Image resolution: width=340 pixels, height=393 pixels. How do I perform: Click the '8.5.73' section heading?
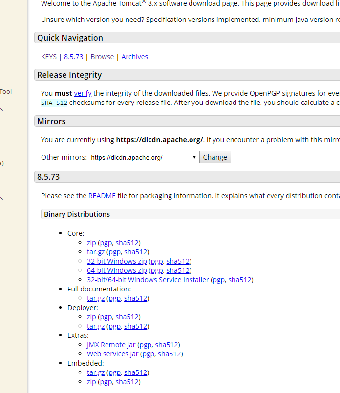click(48, 177)
